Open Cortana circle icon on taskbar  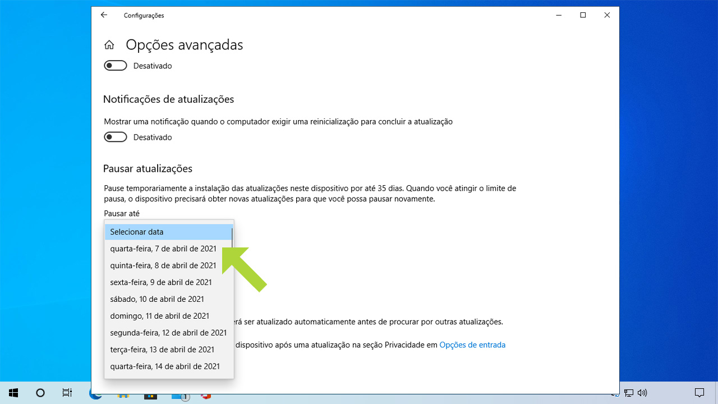[40, 393]
